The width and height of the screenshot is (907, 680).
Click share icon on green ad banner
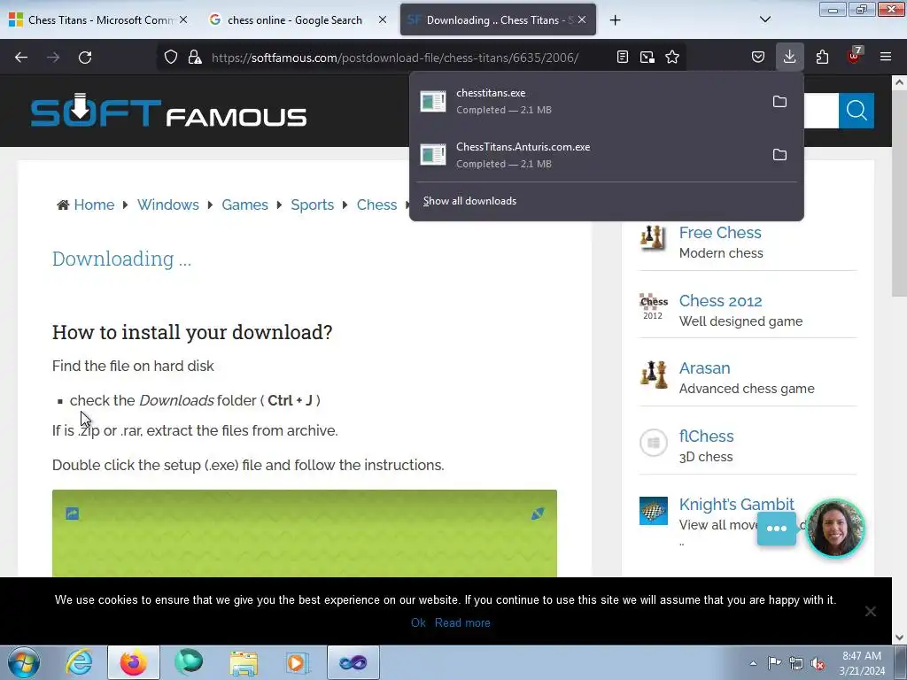[73, 514]
